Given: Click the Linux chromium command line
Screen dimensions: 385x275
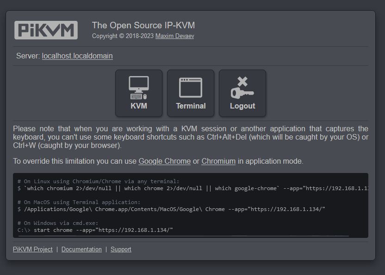Looking at the screenshot, I should [x=193, y=188].
